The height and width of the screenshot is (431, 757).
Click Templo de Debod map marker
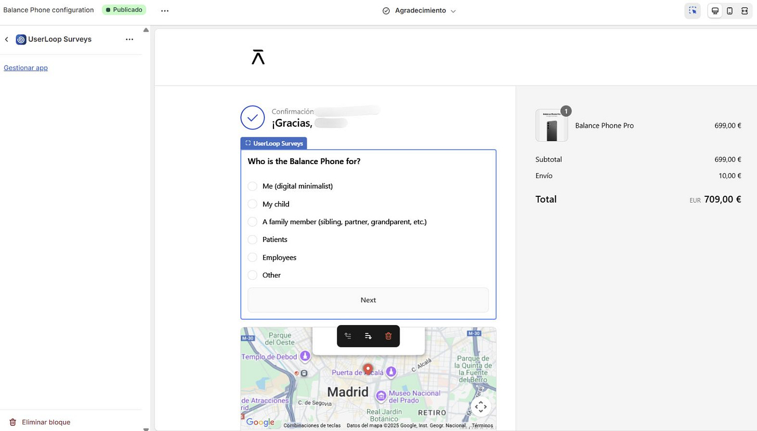pyautogui.click(x=305, y=356)
